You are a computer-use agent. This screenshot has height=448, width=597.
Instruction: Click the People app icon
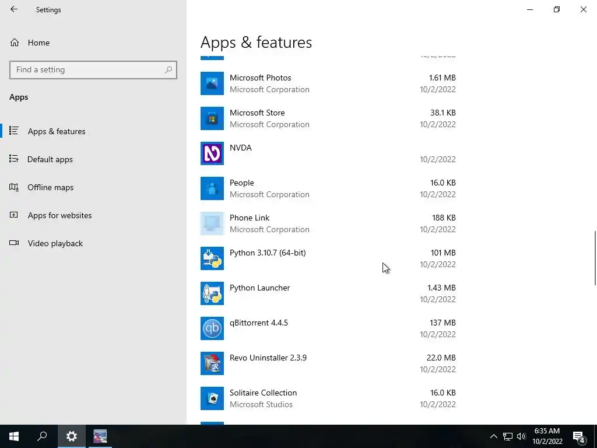[212, 188]
